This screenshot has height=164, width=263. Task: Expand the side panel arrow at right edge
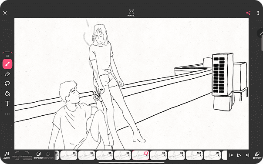pos(261,33)
